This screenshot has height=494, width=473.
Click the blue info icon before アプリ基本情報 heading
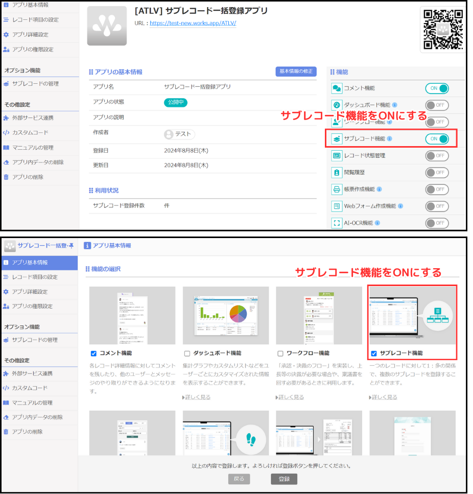pyautogui.click(x=87, y=245)
